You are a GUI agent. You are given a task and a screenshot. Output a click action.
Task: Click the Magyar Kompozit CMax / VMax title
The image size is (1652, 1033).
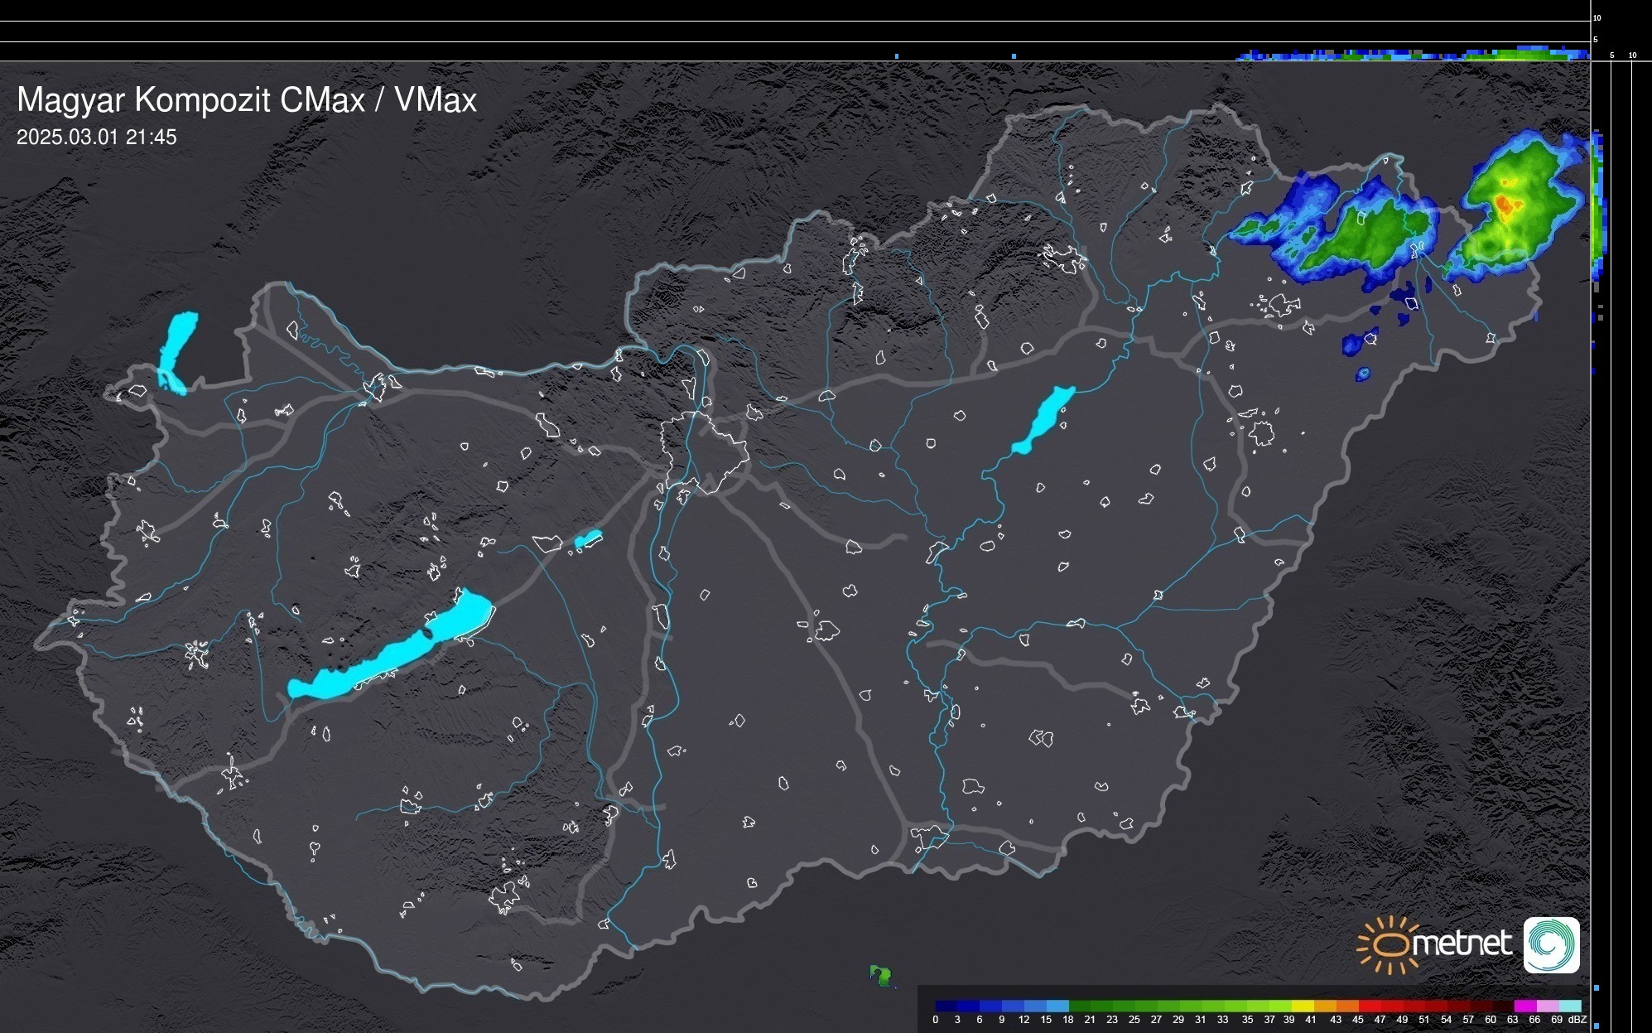tap(246, 100)
